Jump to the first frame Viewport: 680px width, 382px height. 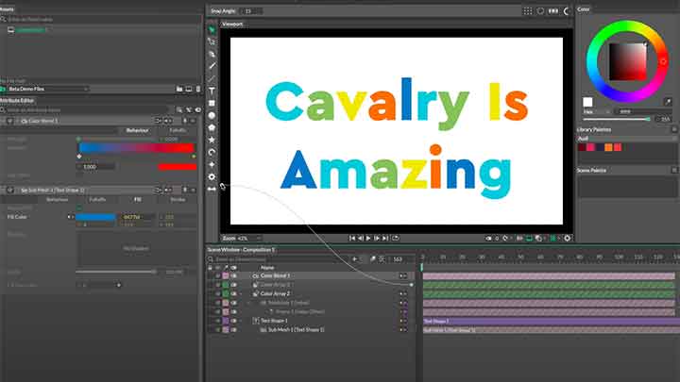tap(351, 239)
